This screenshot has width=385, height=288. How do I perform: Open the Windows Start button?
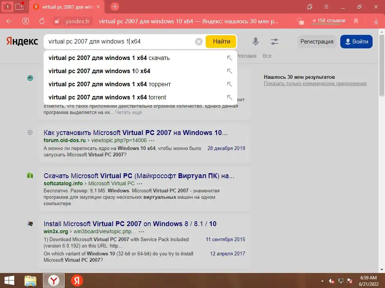tap(9, 280)
